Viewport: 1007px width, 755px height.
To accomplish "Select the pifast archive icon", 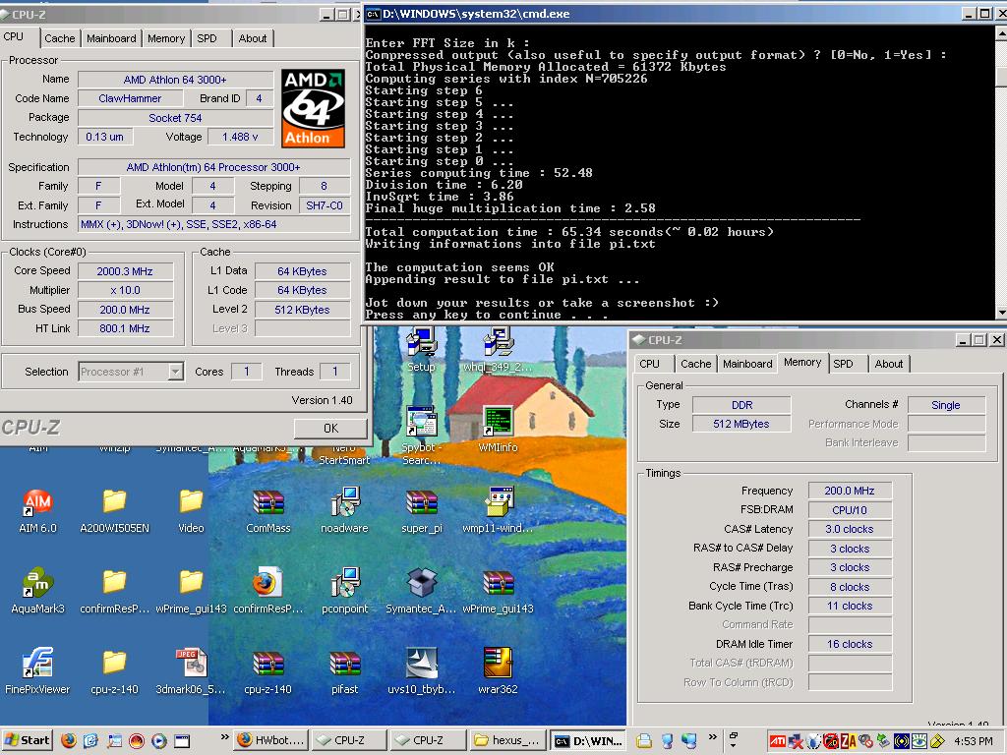I will coord(345,670).
